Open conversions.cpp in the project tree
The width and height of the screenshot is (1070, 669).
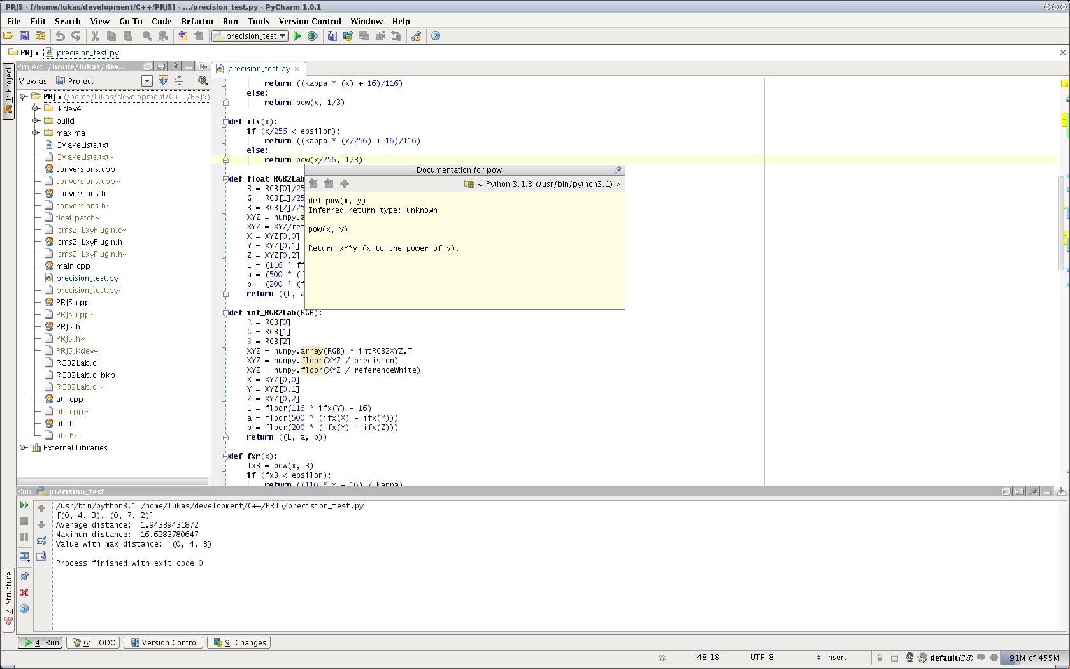pos(85,169)
